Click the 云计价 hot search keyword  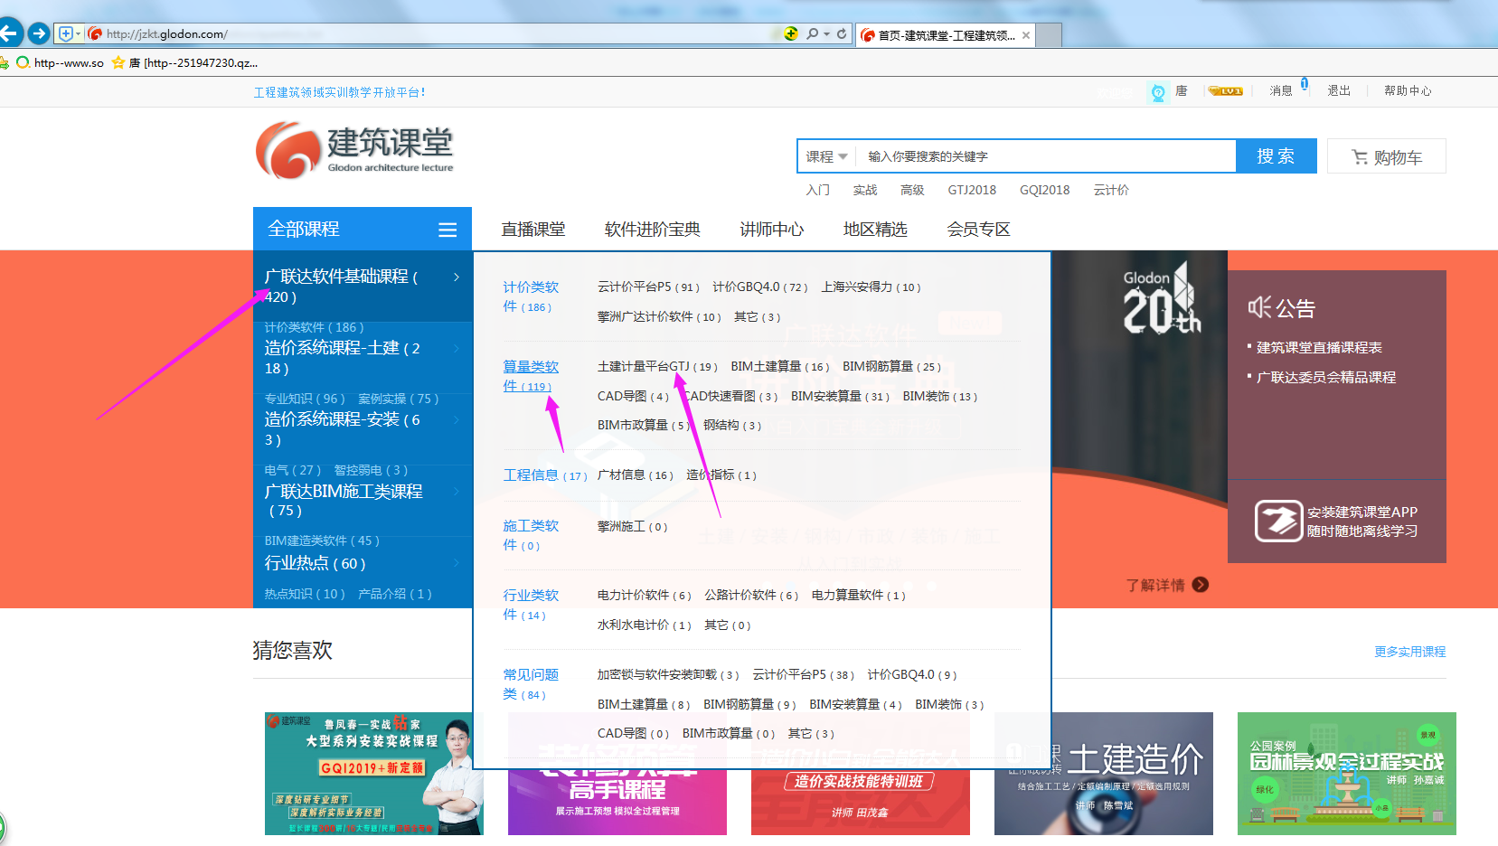pyautogui.click(x=1111, y=190)
